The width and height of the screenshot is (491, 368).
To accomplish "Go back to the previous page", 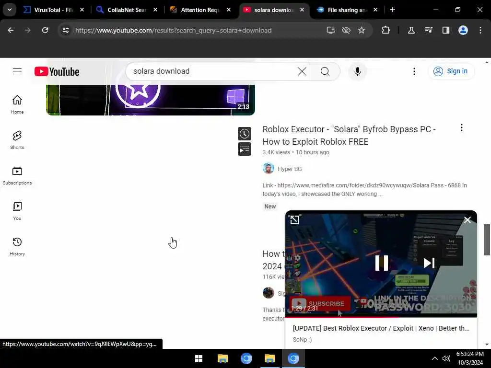I will (x=11, y=30).
